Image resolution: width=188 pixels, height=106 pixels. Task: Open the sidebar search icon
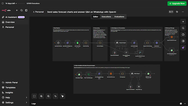click(22, 10)
